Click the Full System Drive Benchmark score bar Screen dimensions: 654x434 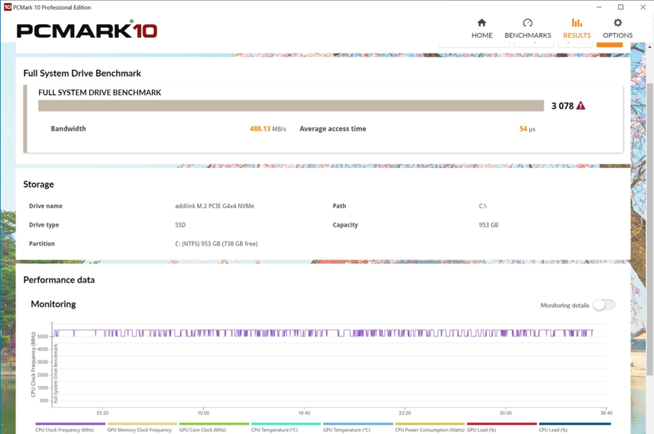click(x=290, y=105)
